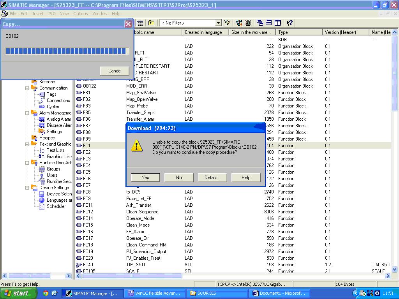
Task: Open the Edit menu
Action: tap(24, 14)
